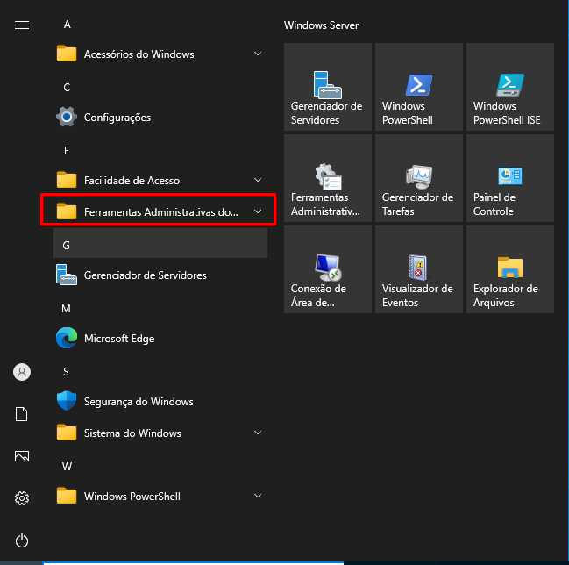Jump to letter F section header
Image resolution: width=569 pixels, height=565 pixels.
67,151
